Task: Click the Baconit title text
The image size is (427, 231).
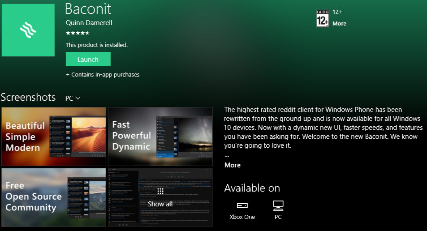Action: [x=88, y=9]
